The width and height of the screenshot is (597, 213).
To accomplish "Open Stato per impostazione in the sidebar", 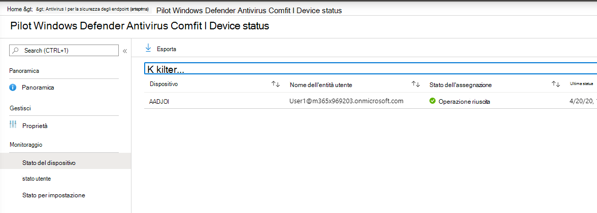I will 53,195.
